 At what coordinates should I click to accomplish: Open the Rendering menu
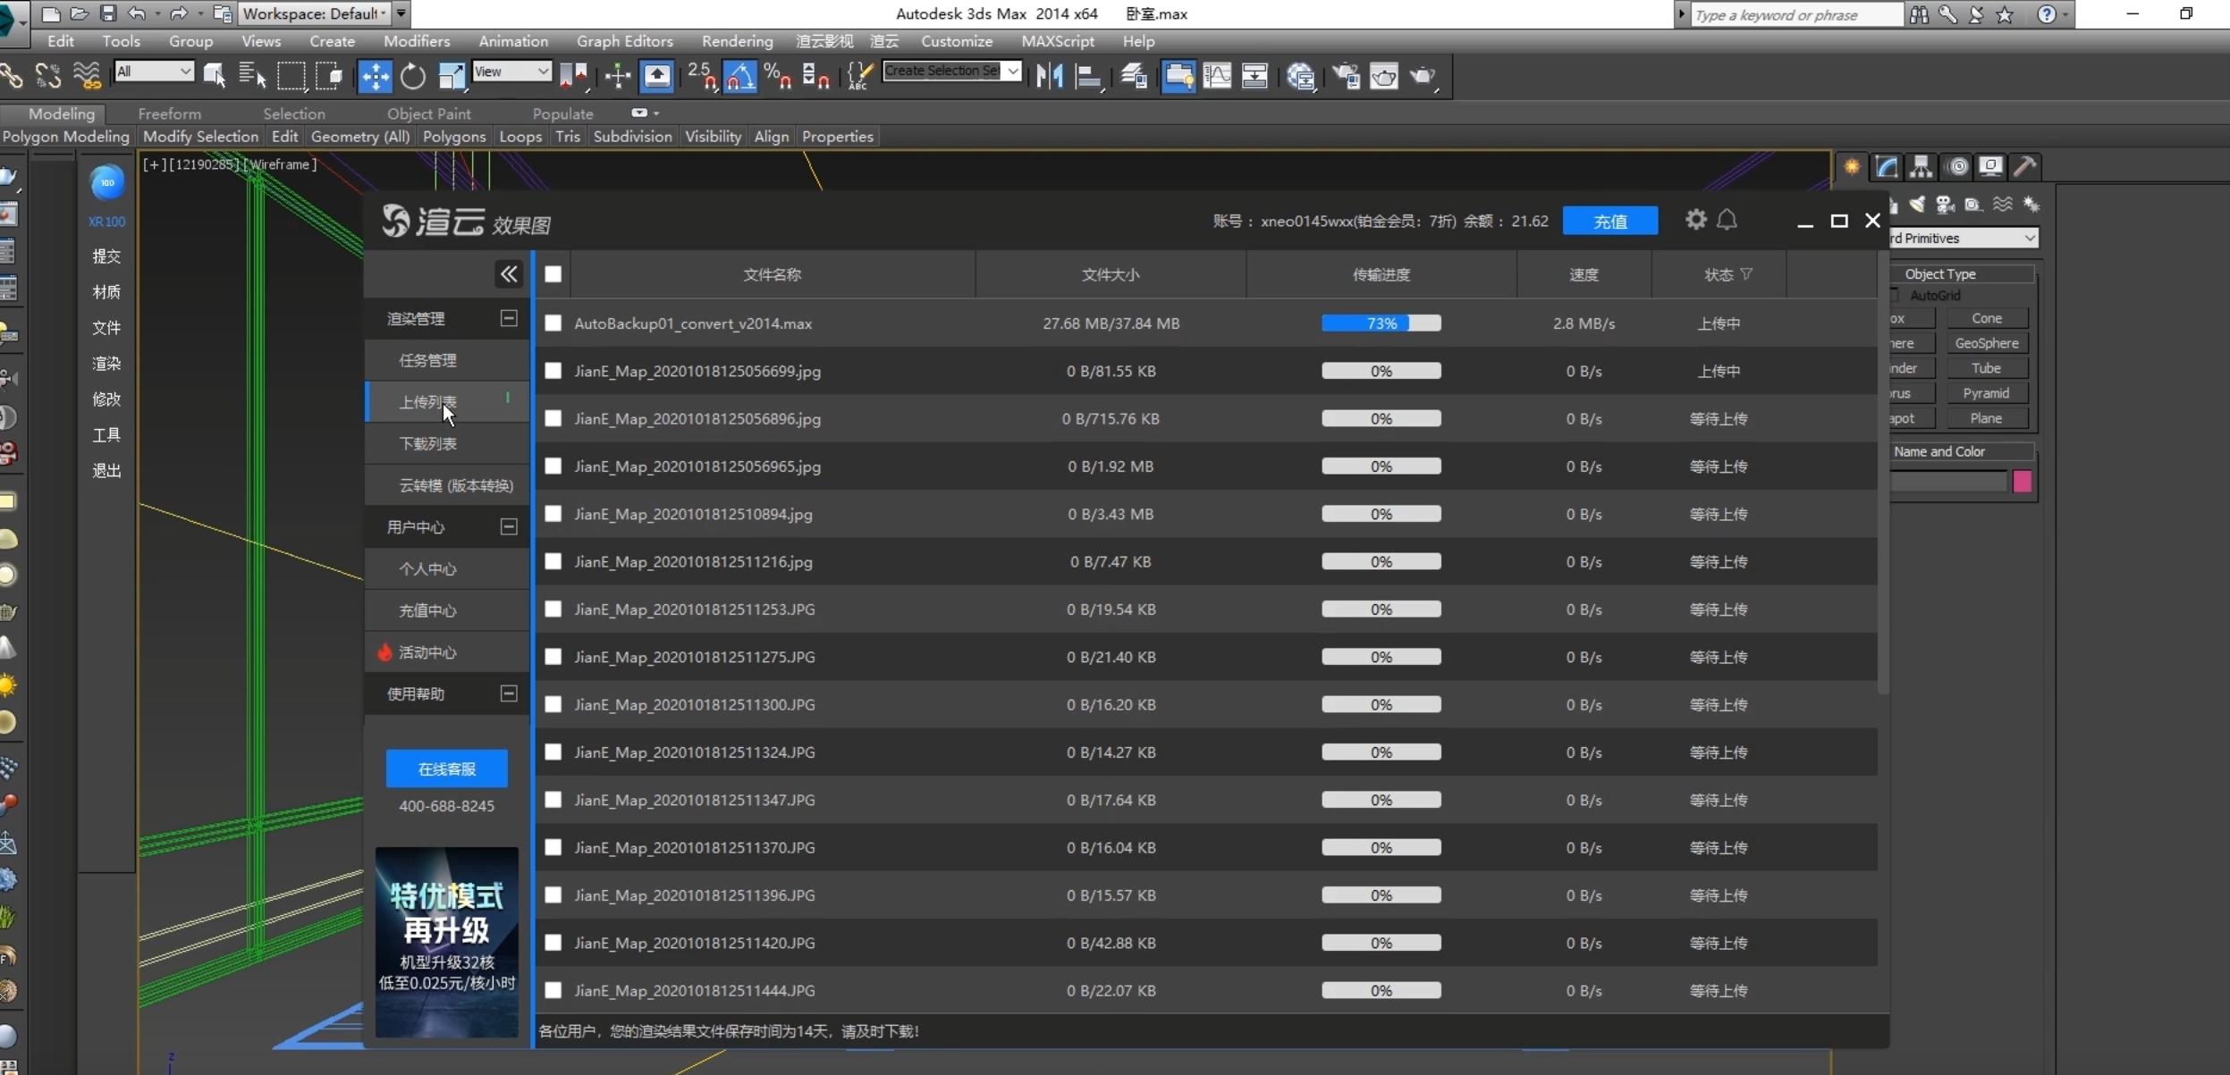pyautogui.click(x=737, y=41)
